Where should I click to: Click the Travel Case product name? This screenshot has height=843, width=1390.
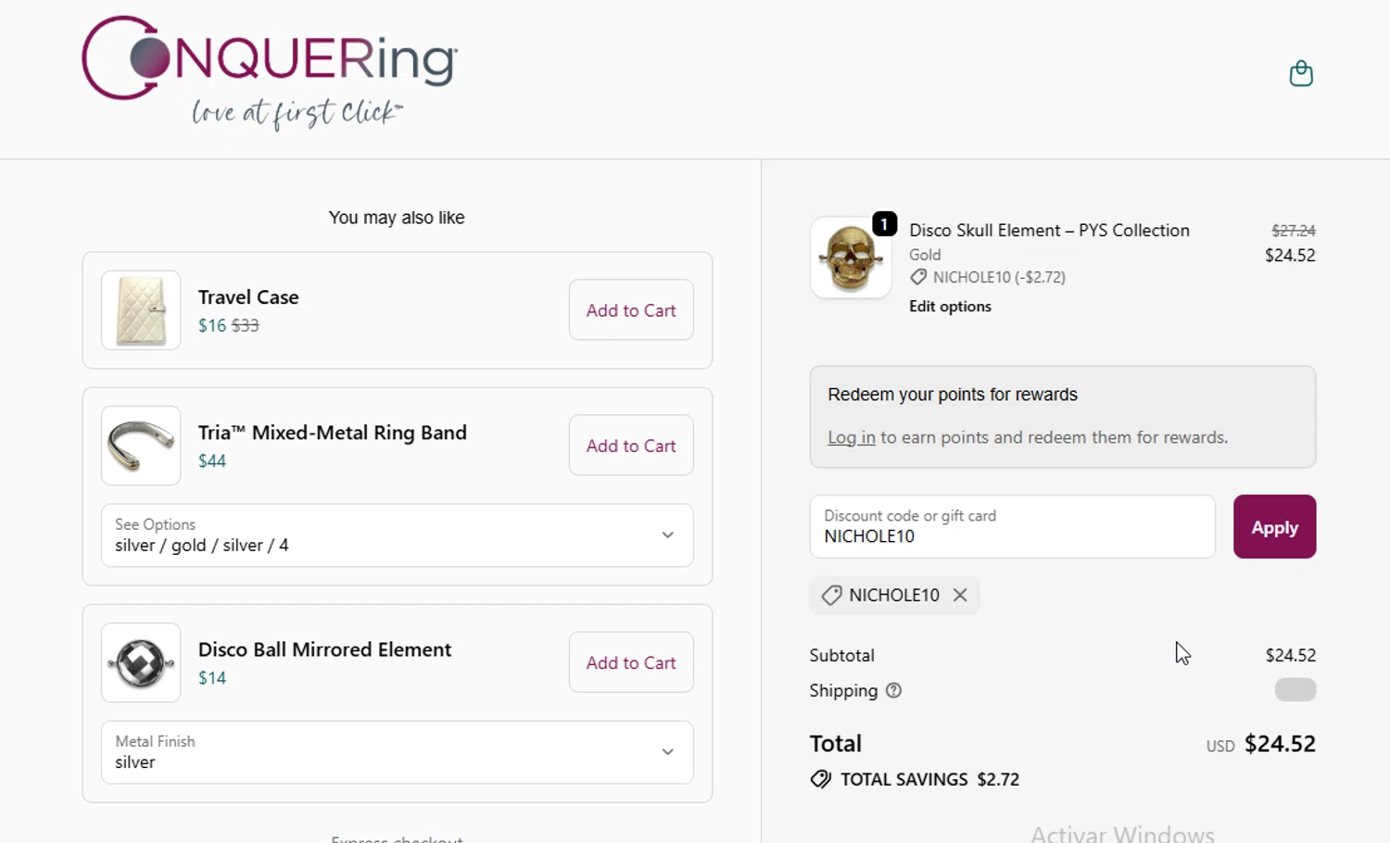click(x=248, y=297)
